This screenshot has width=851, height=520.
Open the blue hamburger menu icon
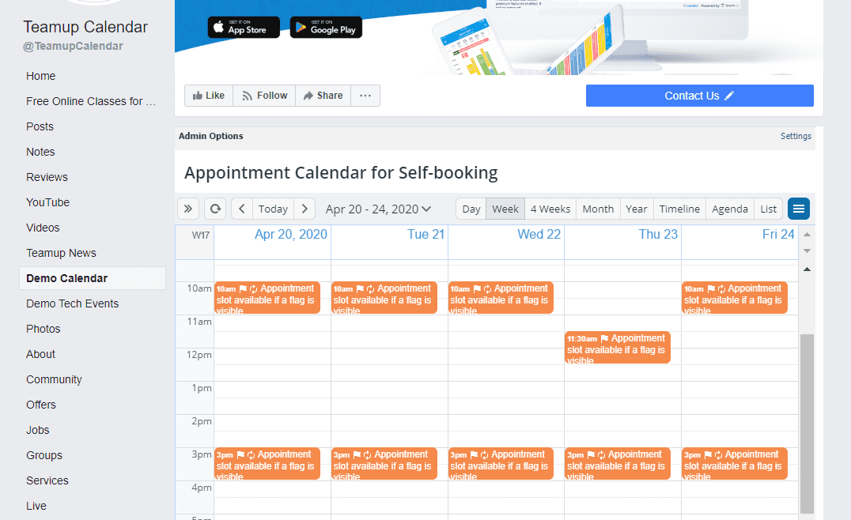(x=799, y=209)
